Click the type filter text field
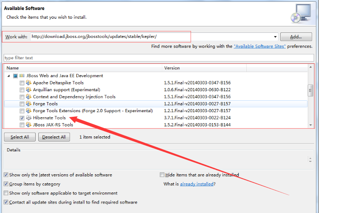The height and width of the screenshot is (213, 352). (x=158, y=58)
